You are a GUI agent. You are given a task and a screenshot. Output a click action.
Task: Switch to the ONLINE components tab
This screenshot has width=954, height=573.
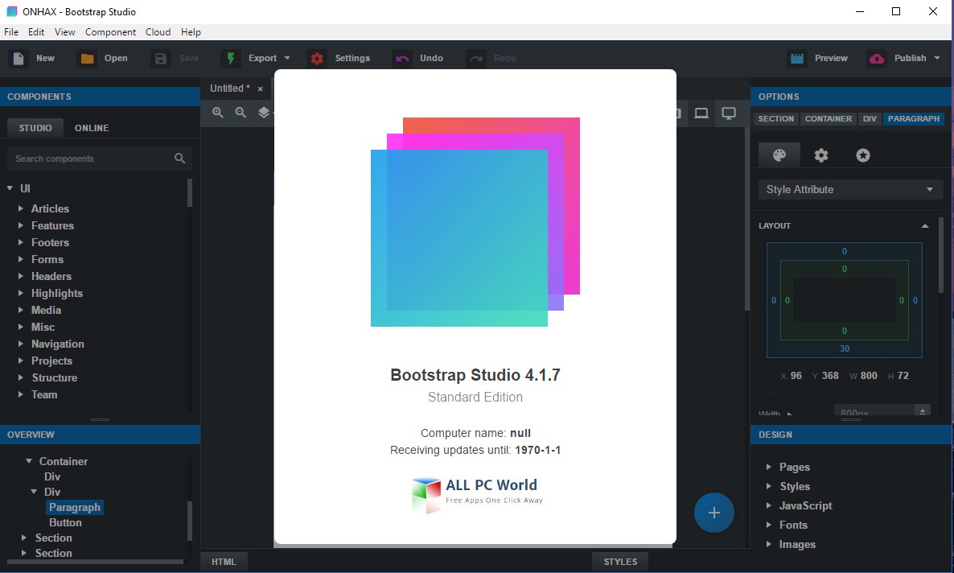point(92,128)
